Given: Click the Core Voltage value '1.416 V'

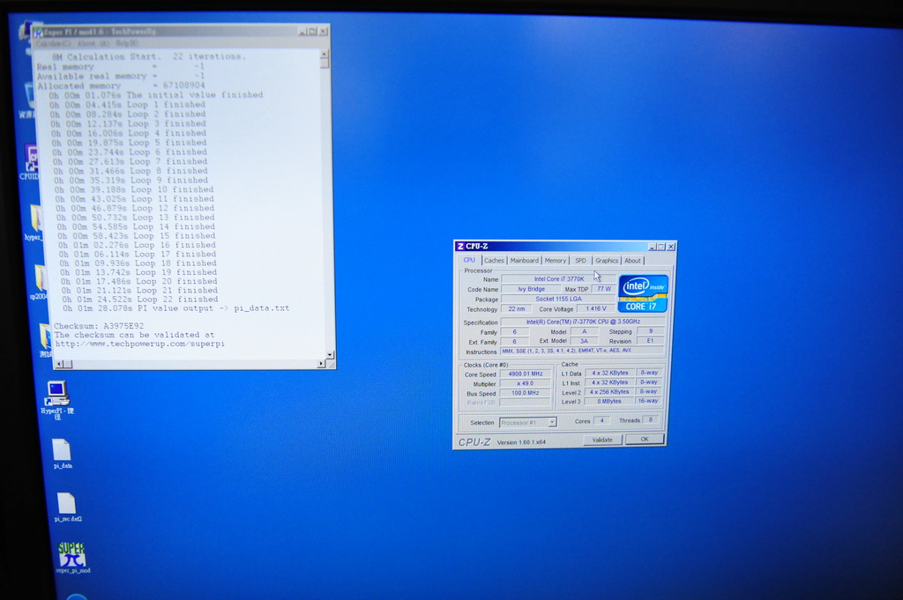Looking at the screenshot, I should click(596, 309).
